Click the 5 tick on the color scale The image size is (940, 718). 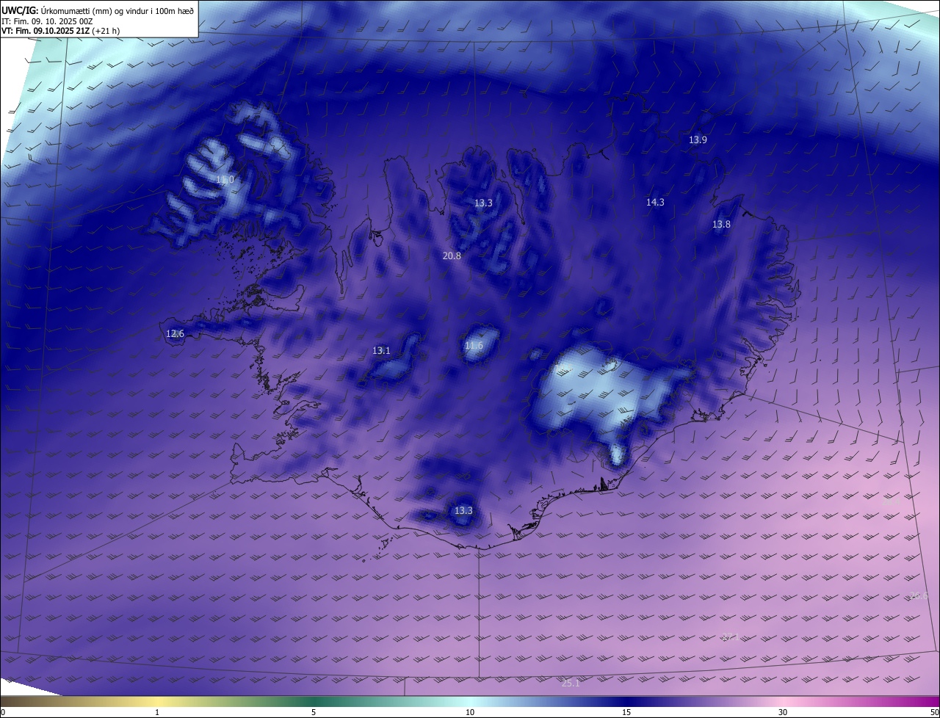314,712
